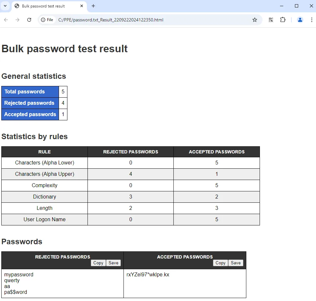Click 'Characters (Alpha Lower)' rule row
The width and height of the screenshot is (316, 301).
(x=131, y=163)
